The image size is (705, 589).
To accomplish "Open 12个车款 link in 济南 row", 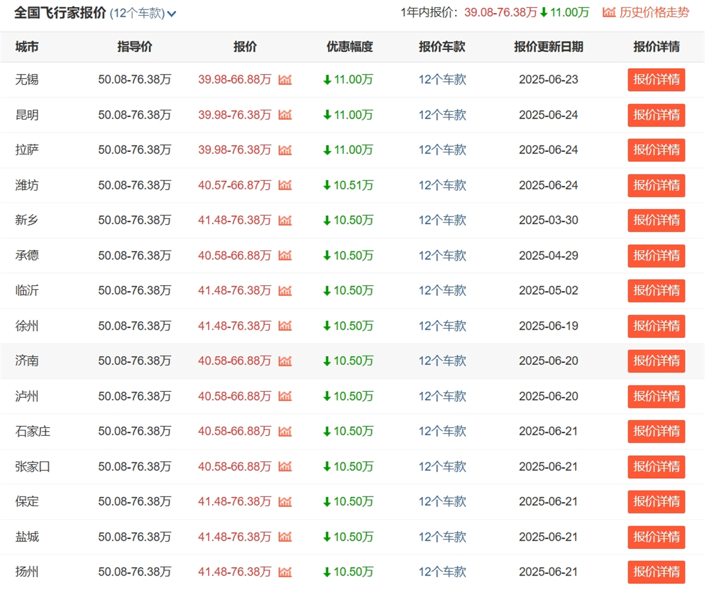I will point(442,361).
